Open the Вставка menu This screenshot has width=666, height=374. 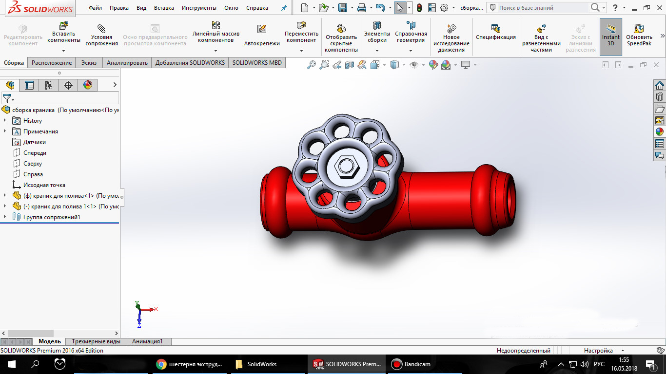tap(164, 8)
